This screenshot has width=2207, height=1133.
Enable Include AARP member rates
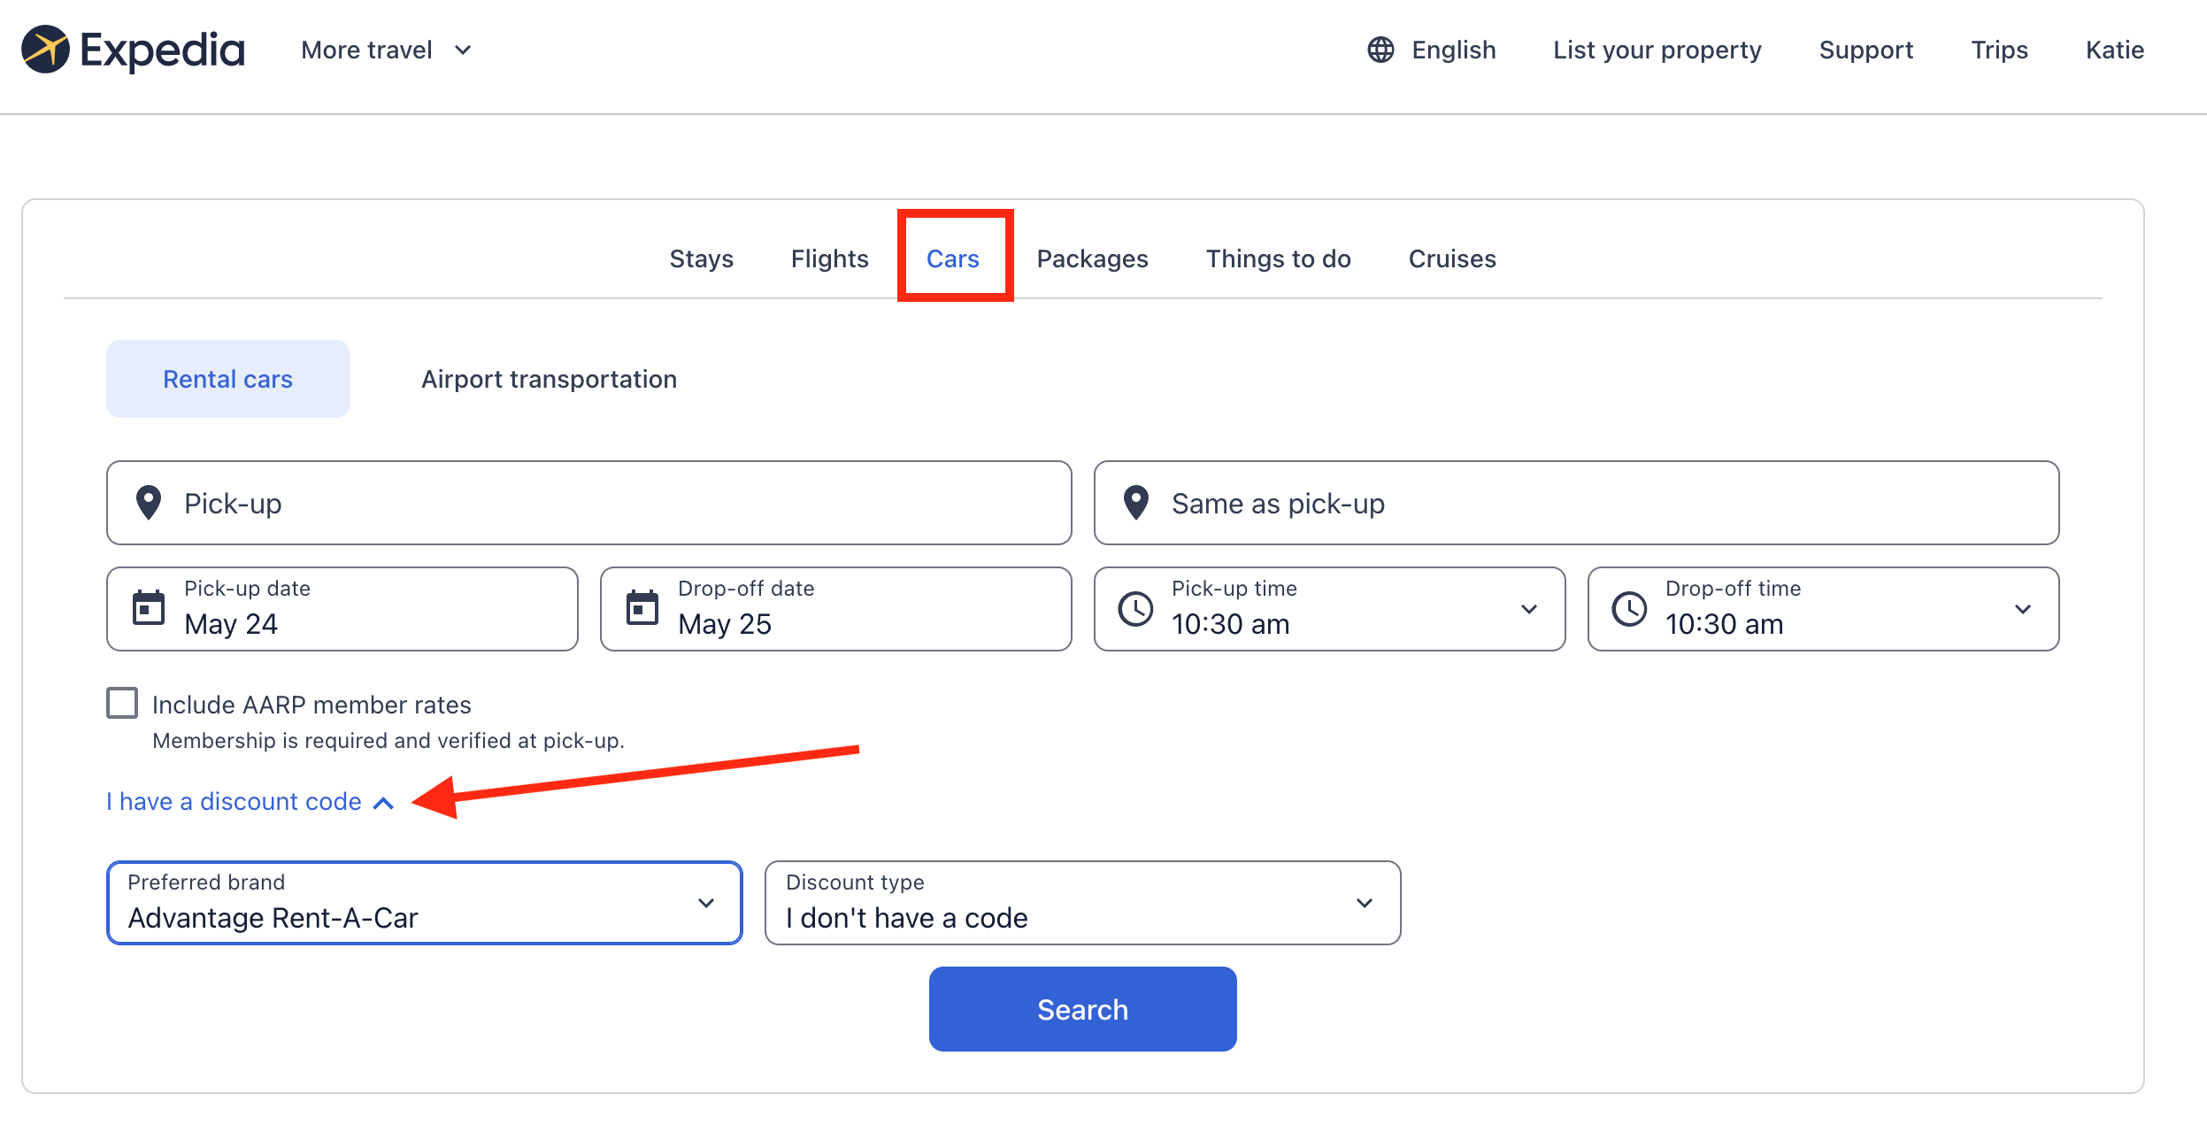click(120, 702)
